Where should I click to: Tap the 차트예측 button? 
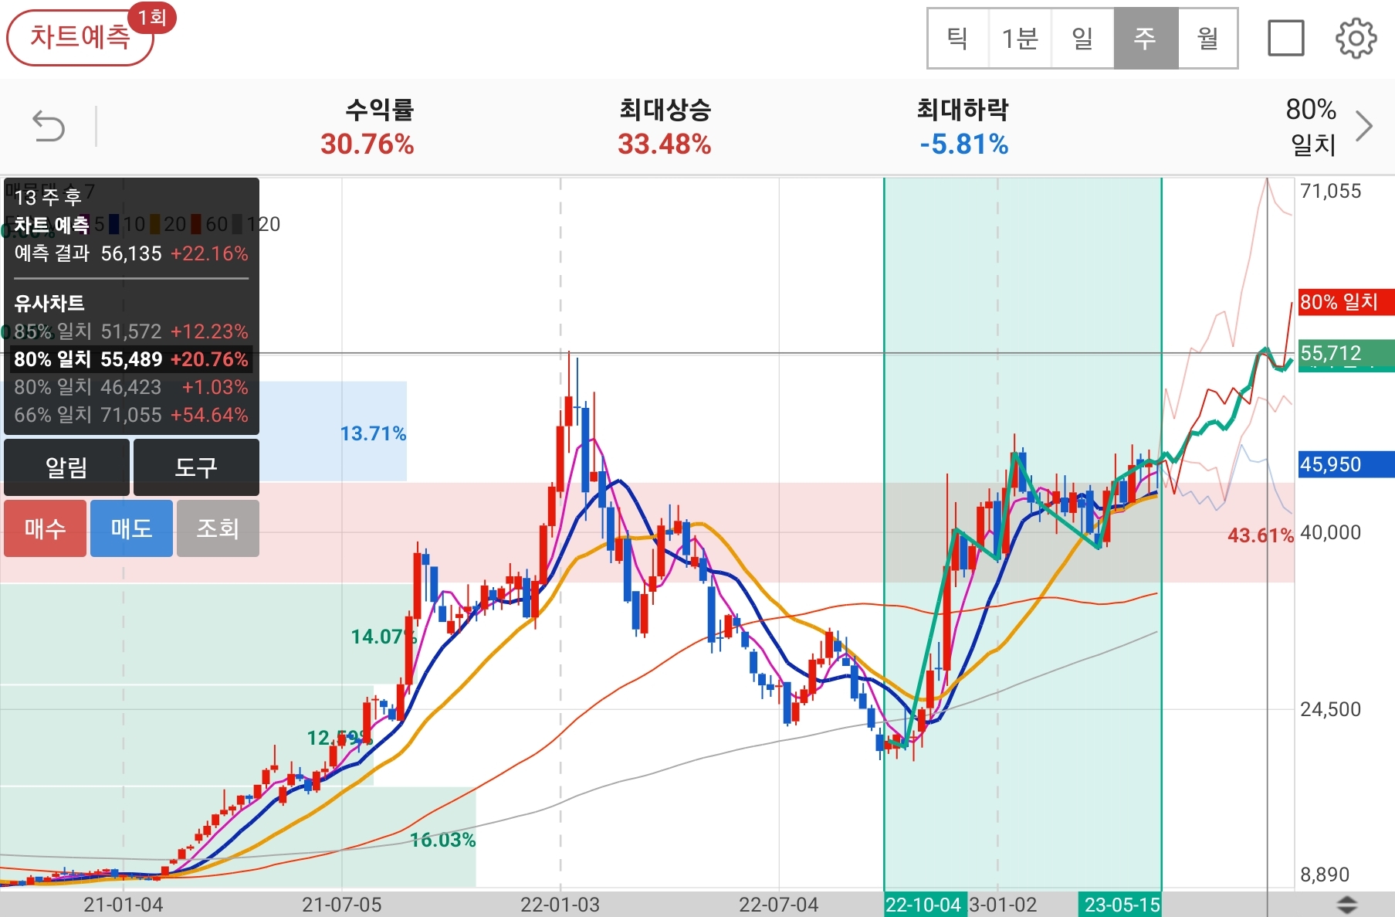pyautogui.click(x=80, y=37)
